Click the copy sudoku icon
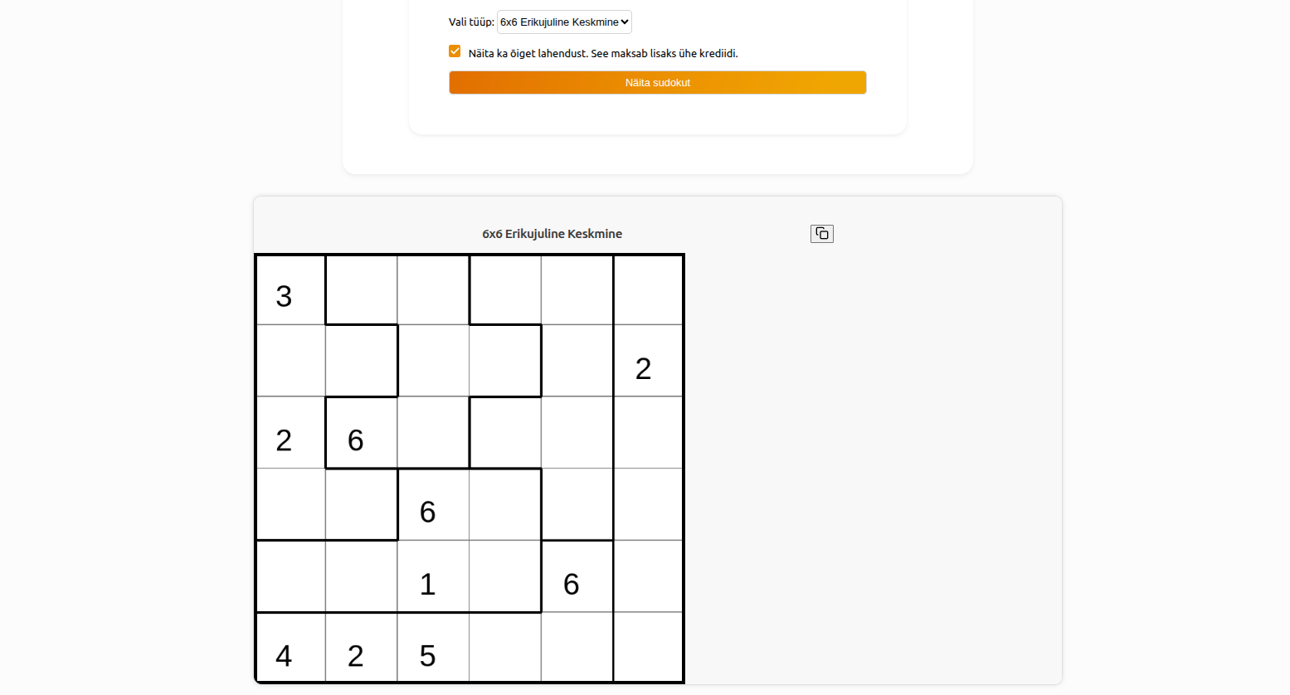The width and height of the screenshot is (1290, 695). pyautogui.click(x=821, y=234)
